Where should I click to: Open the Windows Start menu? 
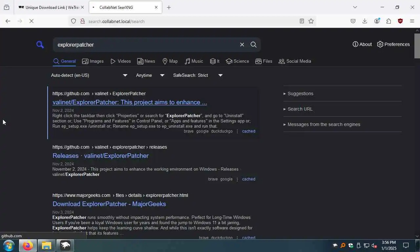point(9,245)
